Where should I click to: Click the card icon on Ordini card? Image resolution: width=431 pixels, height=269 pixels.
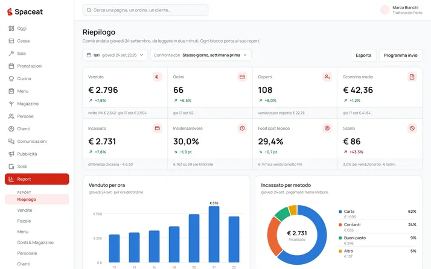(242, 77)
